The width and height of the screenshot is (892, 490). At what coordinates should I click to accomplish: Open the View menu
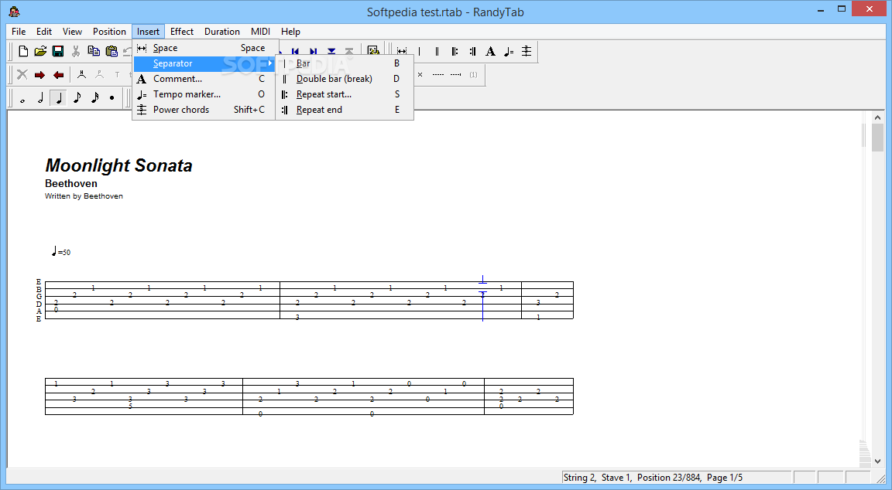point(72,31)
